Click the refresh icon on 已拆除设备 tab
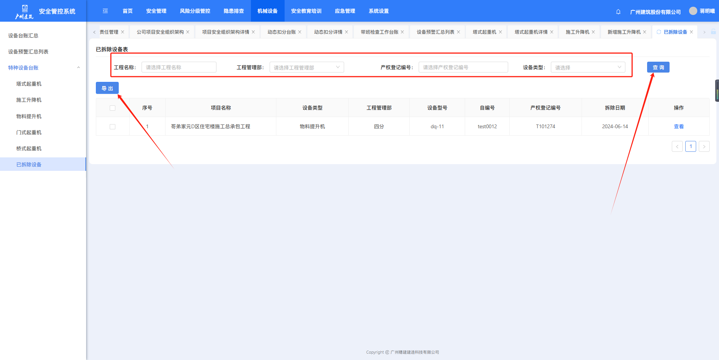This screenshot has height=360, width=719. 659,32
